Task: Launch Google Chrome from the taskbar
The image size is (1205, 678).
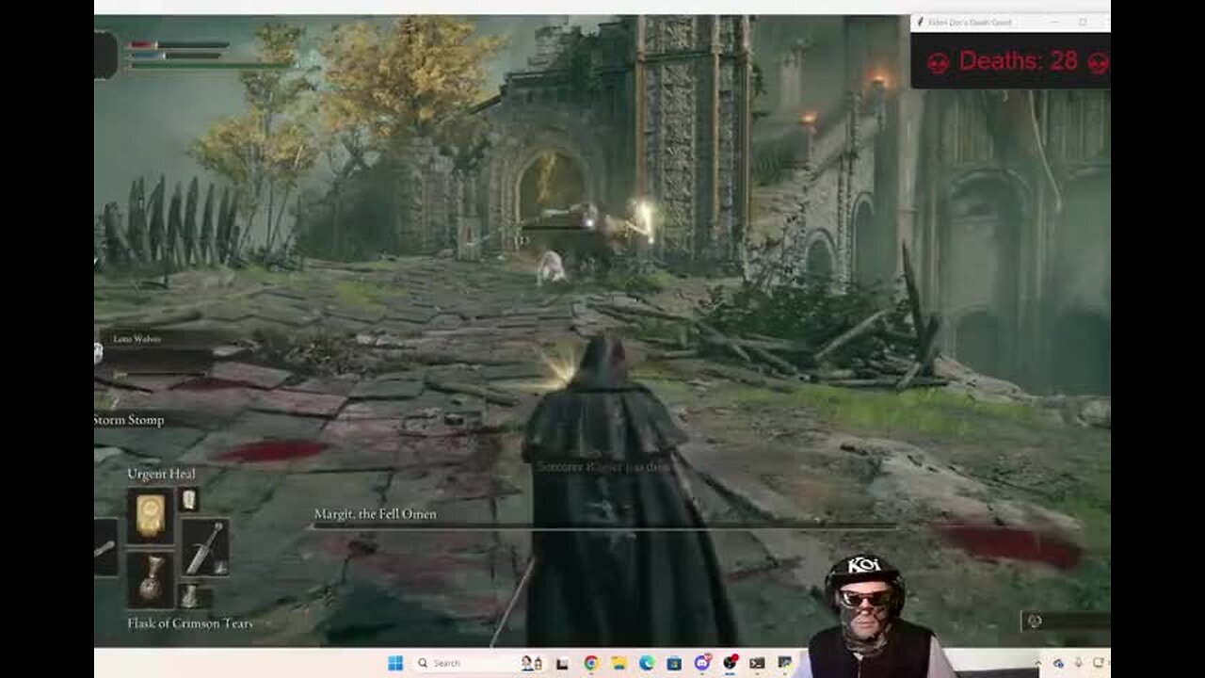Action: 591,663
